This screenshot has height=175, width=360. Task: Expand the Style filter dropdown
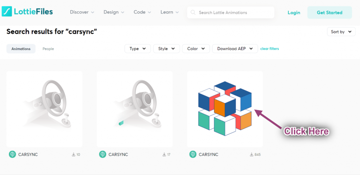pyautogui.click(x=166, y=49)
